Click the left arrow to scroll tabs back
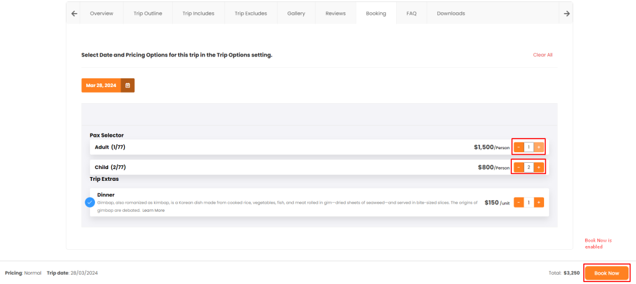This screenshot has height=284, width=636. coord(74,14)
